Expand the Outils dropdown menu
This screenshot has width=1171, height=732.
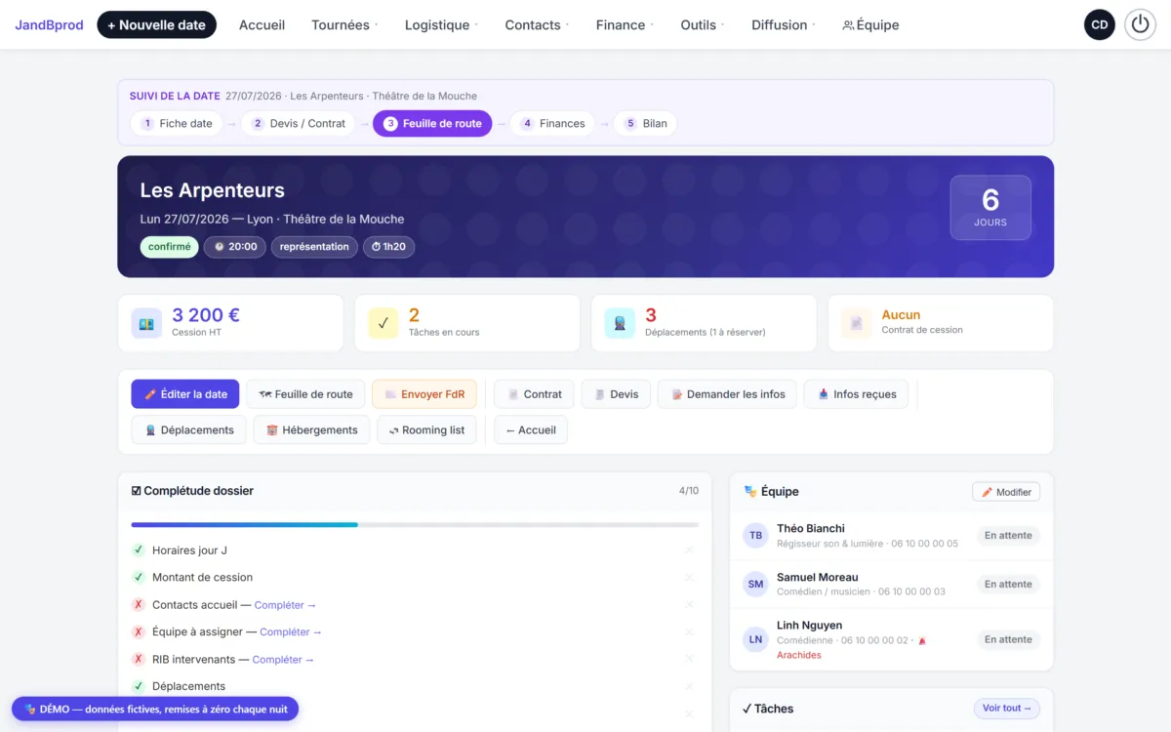[x=703, y=25]
